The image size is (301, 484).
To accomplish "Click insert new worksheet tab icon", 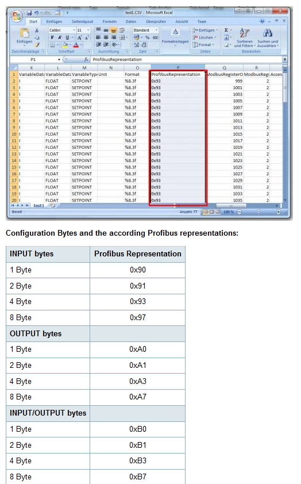I will click(53, 206).
